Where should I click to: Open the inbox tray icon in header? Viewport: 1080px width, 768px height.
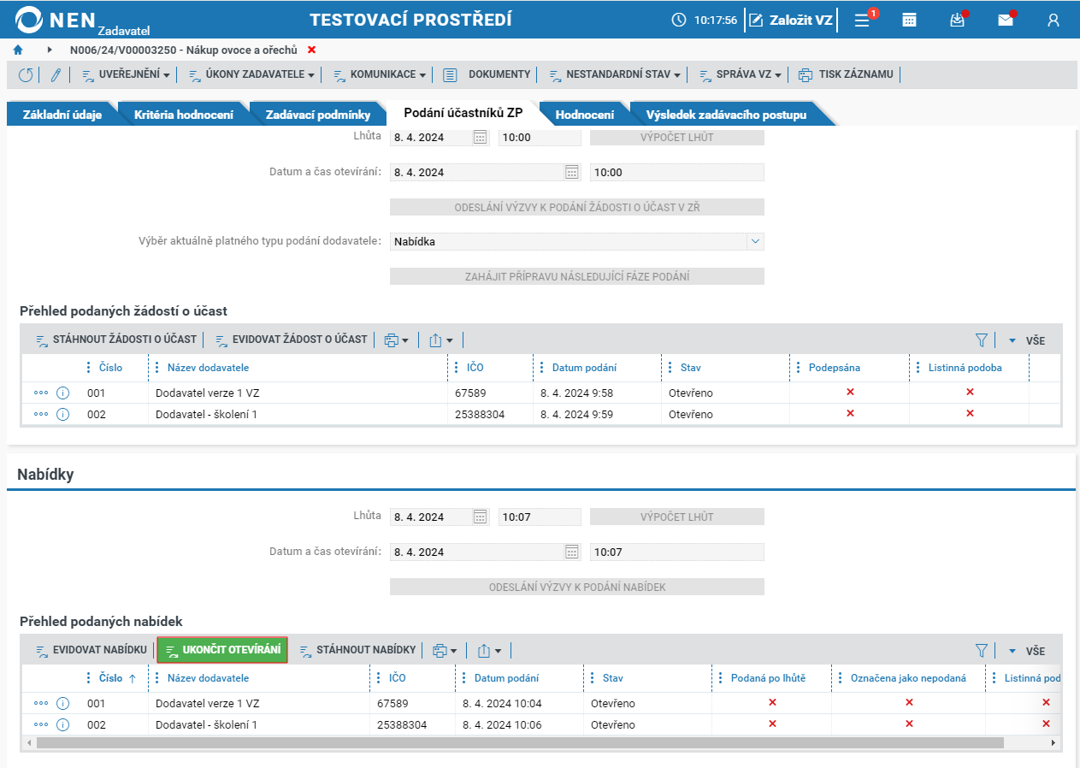[958, 20]
